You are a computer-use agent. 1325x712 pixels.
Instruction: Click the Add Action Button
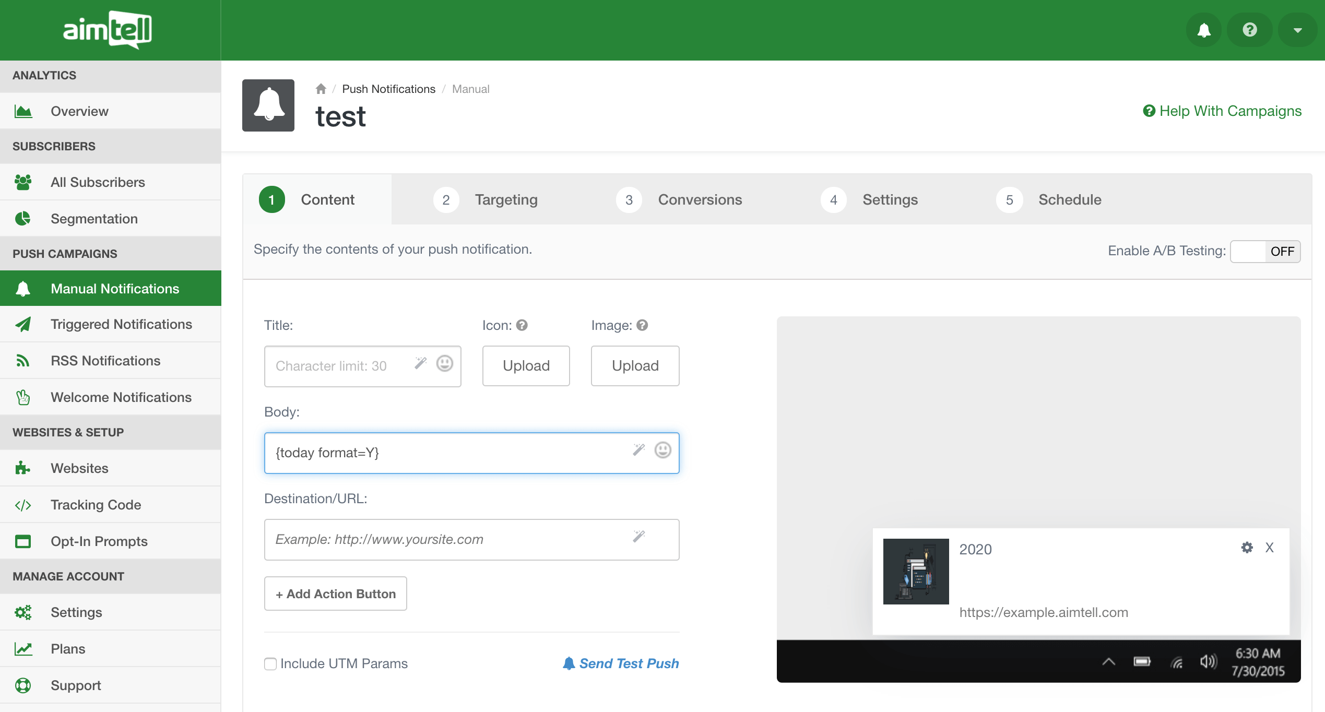coord(335,594)
